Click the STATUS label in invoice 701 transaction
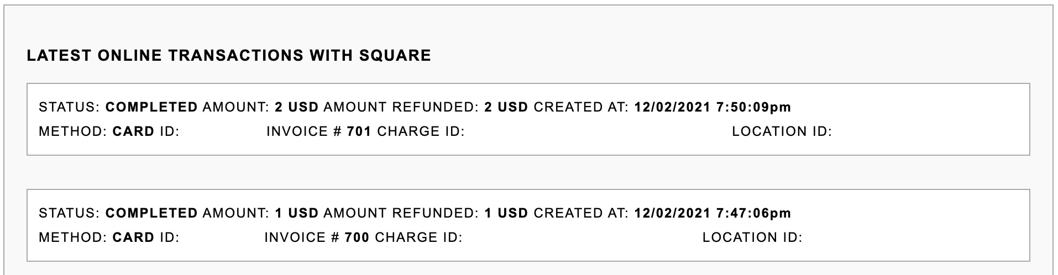 69,107
